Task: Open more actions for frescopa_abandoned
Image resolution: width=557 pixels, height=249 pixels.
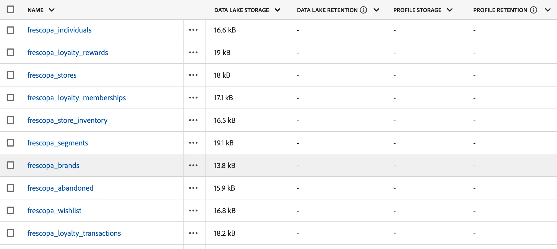Action: pos(193,188)
